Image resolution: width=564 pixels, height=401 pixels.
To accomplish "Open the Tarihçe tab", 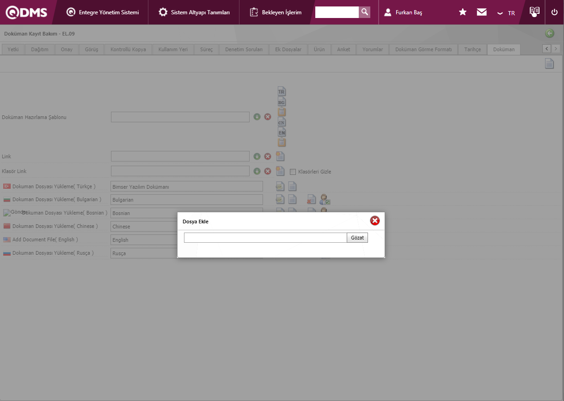I will 472,49.
